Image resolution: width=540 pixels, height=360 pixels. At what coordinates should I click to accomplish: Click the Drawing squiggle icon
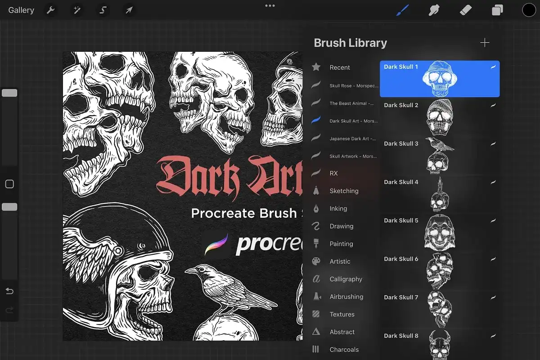(x=316, y=226)
